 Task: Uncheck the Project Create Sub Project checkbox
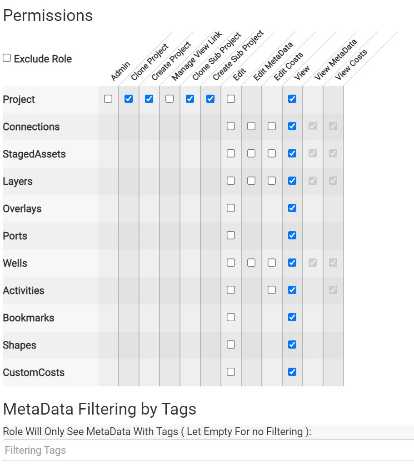pos(210,99)
